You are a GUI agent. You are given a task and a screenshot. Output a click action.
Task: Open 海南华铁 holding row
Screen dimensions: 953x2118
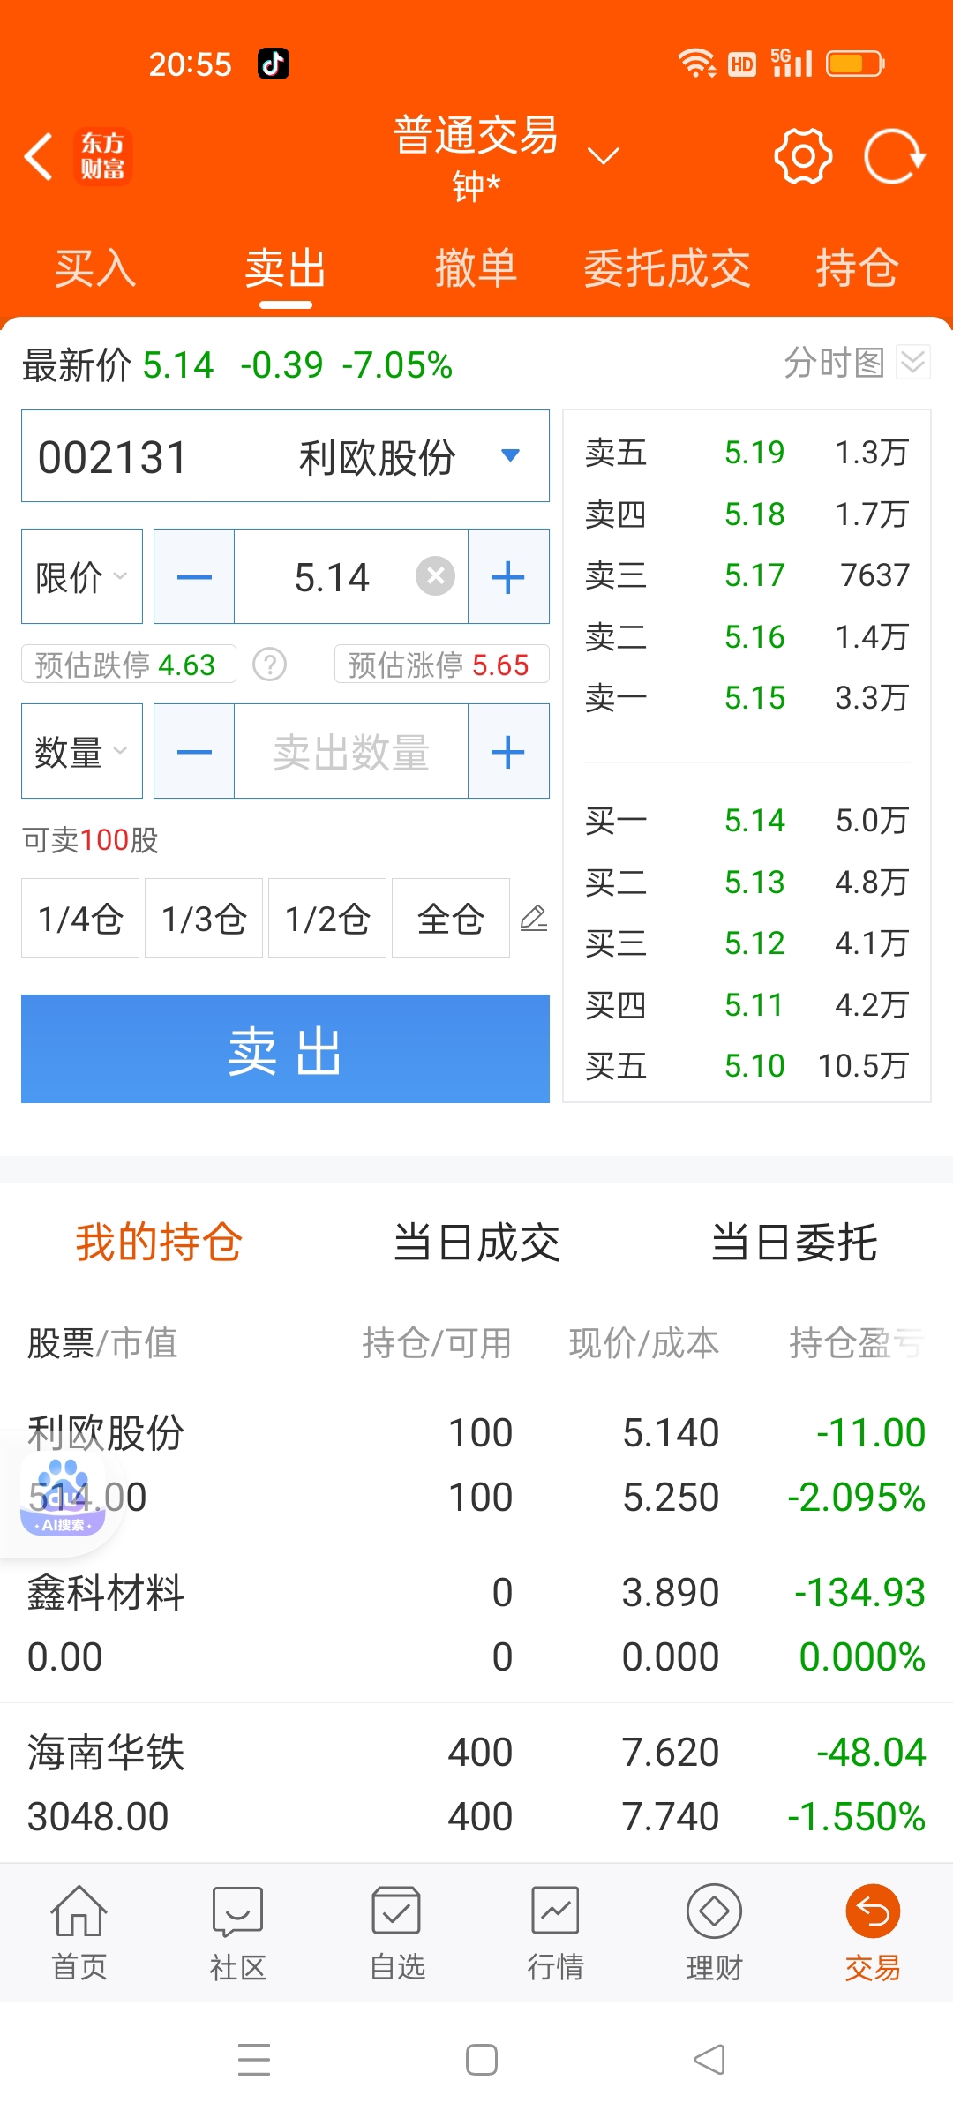476,1784
